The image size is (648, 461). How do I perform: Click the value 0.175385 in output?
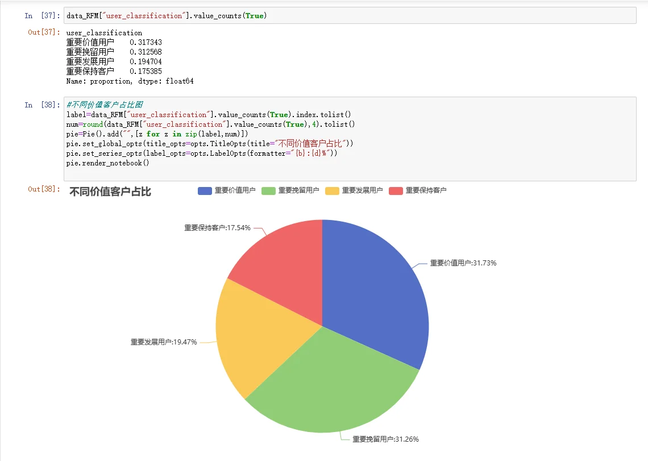146,71
